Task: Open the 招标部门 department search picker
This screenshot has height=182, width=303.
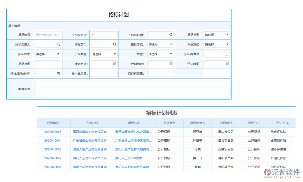Action: click(x=114, y=44)
